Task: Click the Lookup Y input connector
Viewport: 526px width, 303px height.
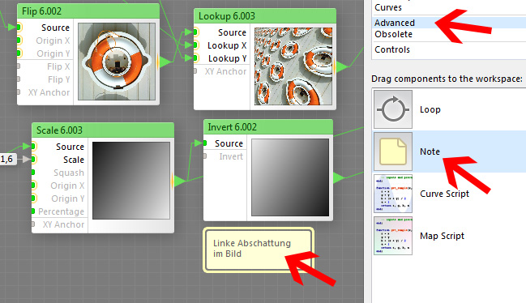Action: (195, 58)
